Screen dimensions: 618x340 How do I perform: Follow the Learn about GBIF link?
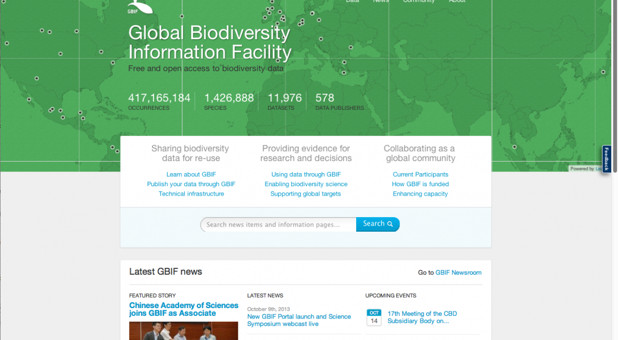pos(191,174)
